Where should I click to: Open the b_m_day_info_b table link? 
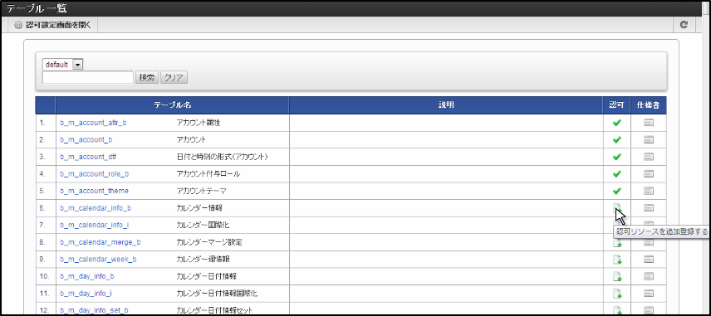[x=87, y=276]
